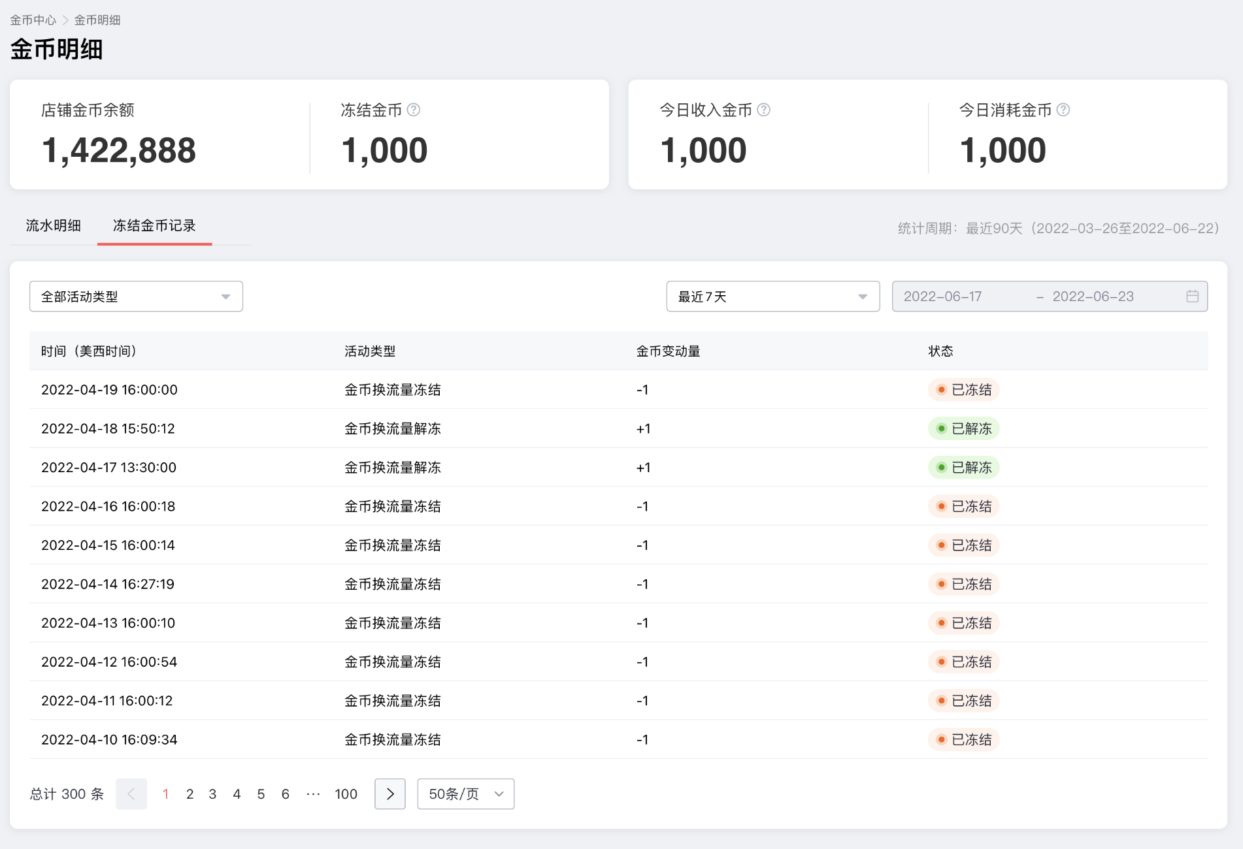
Task: Click the 总计 300 条 total count text
Action: [67, 793]
